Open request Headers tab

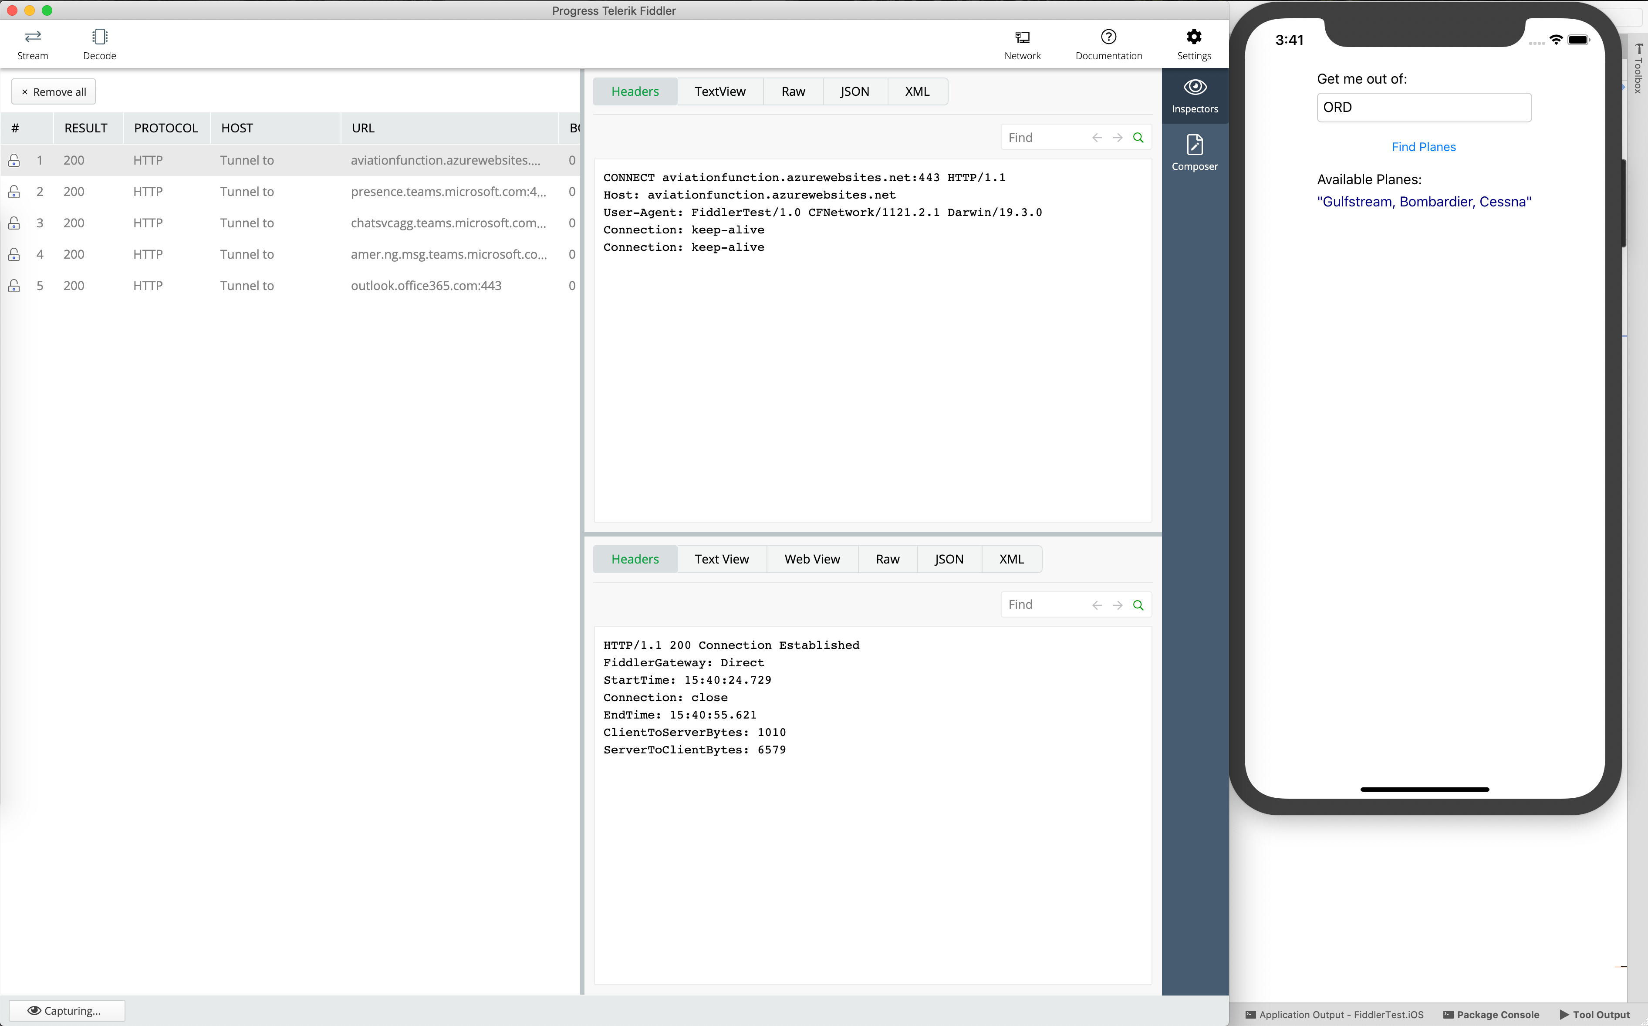(635, 91)
